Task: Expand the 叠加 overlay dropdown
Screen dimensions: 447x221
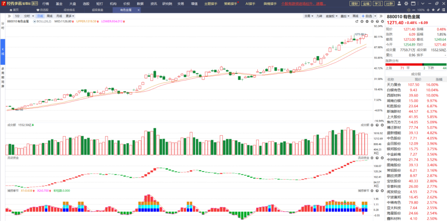Action: (345, 16)
